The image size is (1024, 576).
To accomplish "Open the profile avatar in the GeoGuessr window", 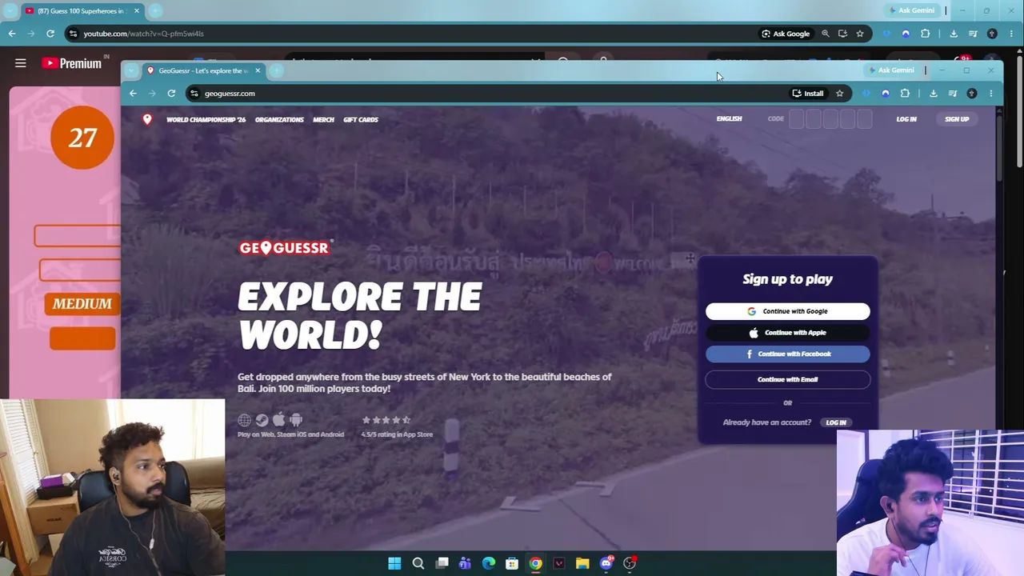I will tap(972, 94).
